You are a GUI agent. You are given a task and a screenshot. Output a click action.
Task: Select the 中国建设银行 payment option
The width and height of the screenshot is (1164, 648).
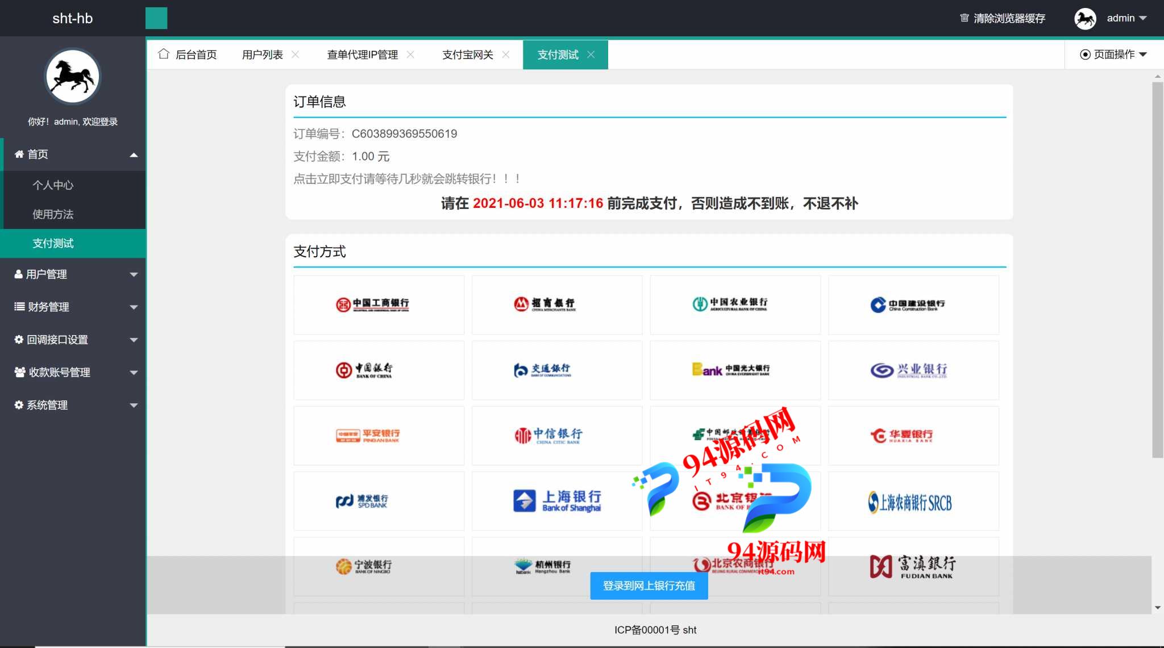[x=913, y=305]
